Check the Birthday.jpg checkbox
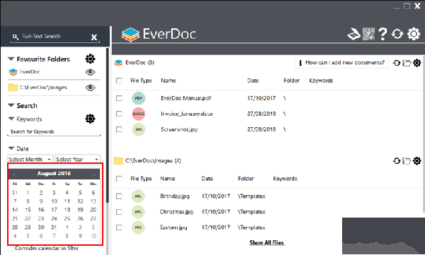Viewport: 425px width, 255px height. pos(119,196)
